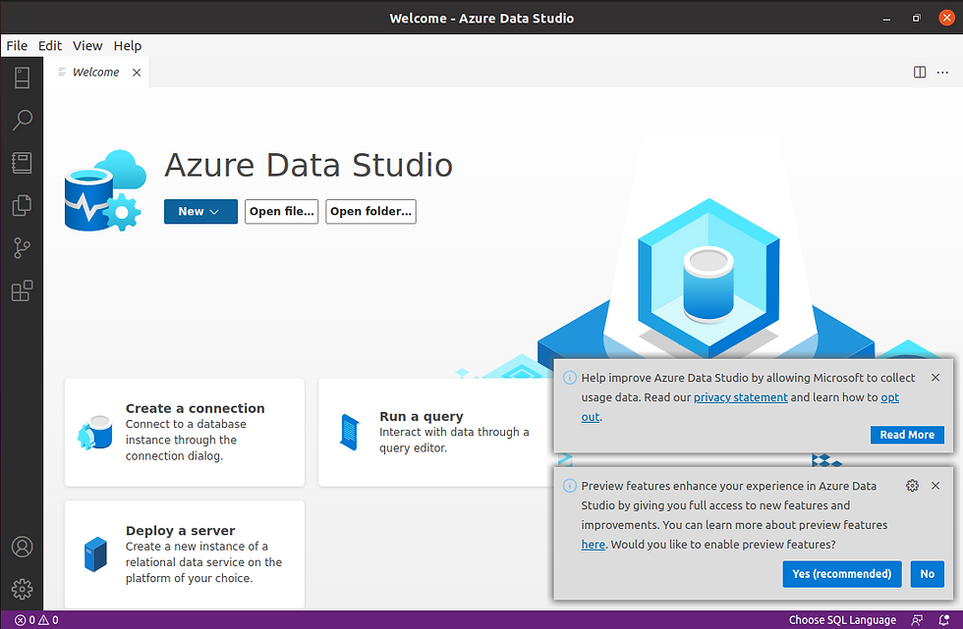
Task: Follow the opt out link
Action: point(890,397)
